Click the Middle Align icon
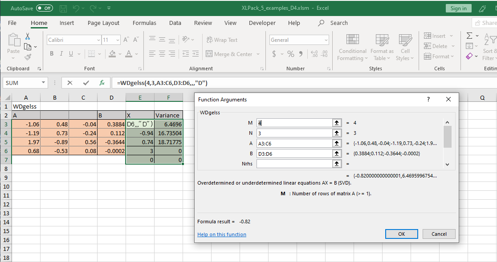The width and height of the screenshot is (497, 262). 162,40
